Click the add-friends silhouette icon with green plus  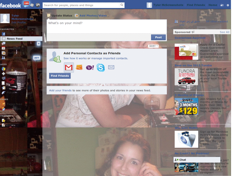(55, 57)
